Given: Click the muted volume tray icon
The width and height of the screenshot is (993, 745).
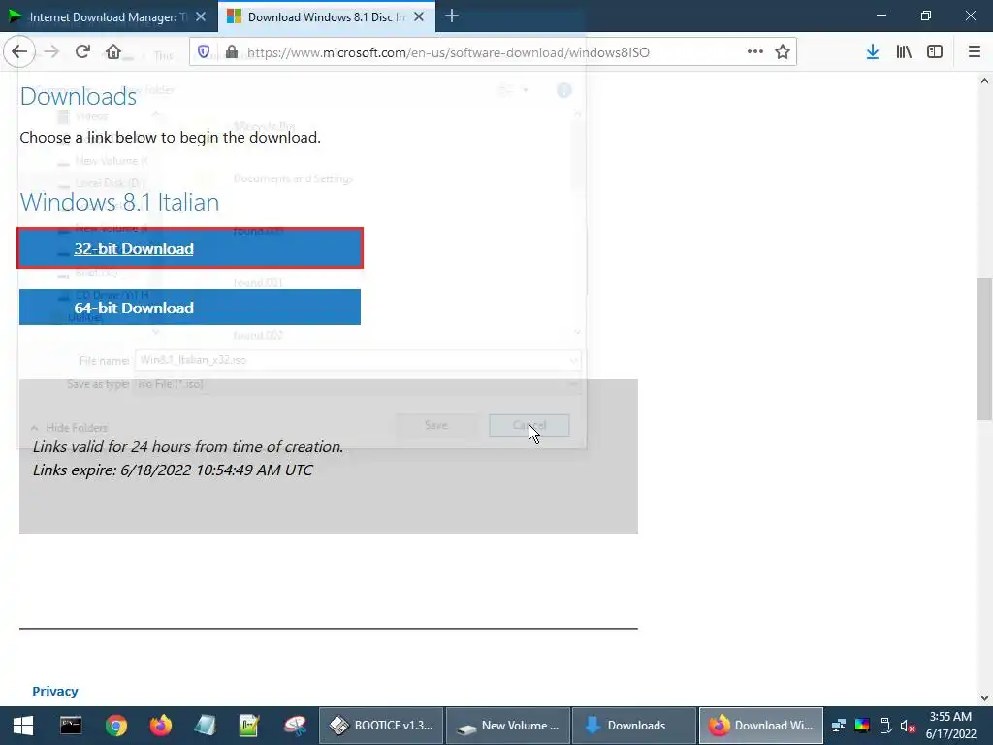Looking at the screenshot, I should tap(908, 726).
